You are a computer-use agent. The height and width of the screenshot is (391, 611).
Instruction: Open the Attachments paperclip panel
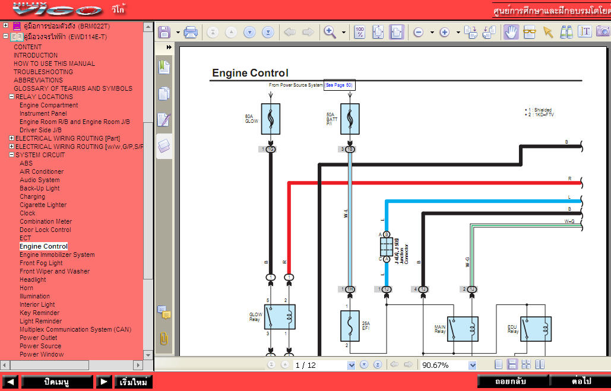(164, 339)
